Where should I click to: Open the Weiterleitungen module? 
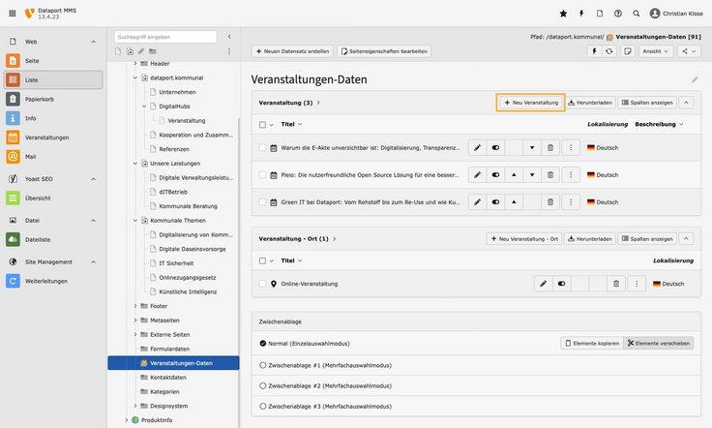click(46, 281)
